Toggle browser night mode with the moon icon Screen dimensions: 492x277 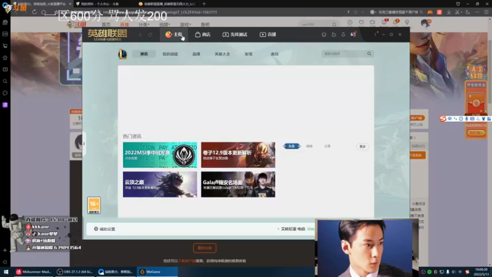point(468,12)
